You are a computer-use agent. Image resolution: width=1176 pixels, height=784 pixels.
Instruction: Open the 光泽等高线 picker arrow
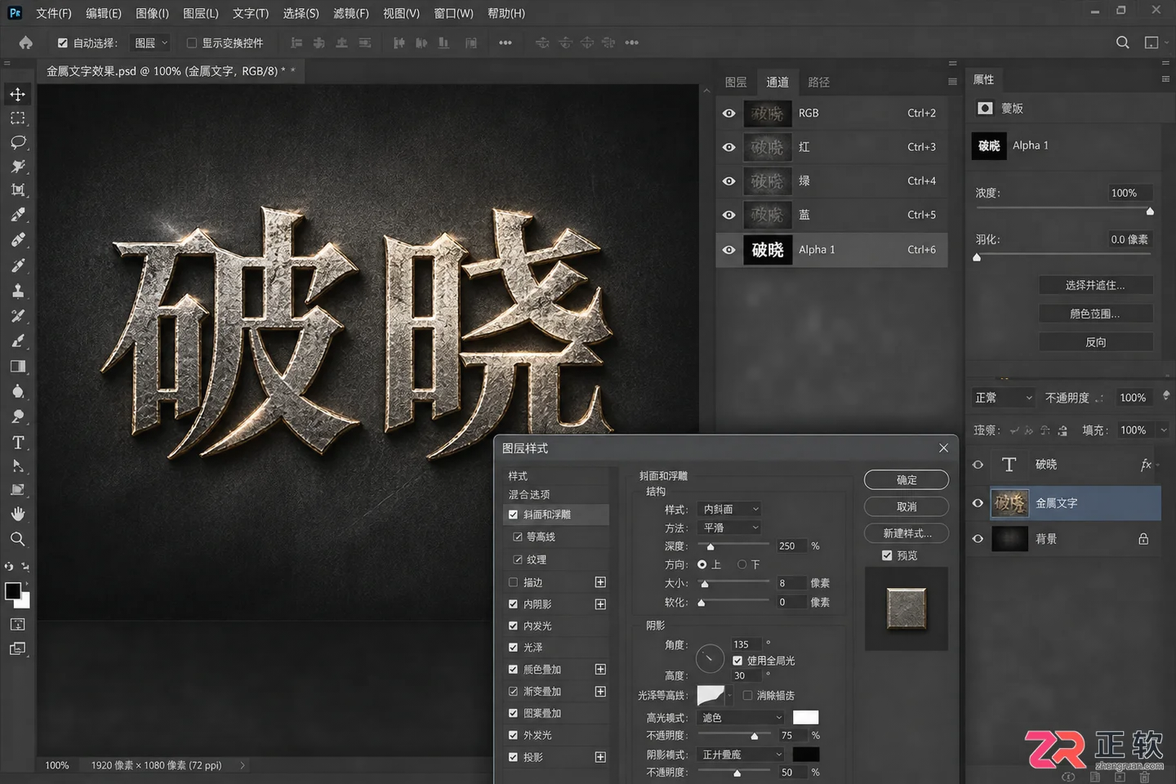click(729, 696)
